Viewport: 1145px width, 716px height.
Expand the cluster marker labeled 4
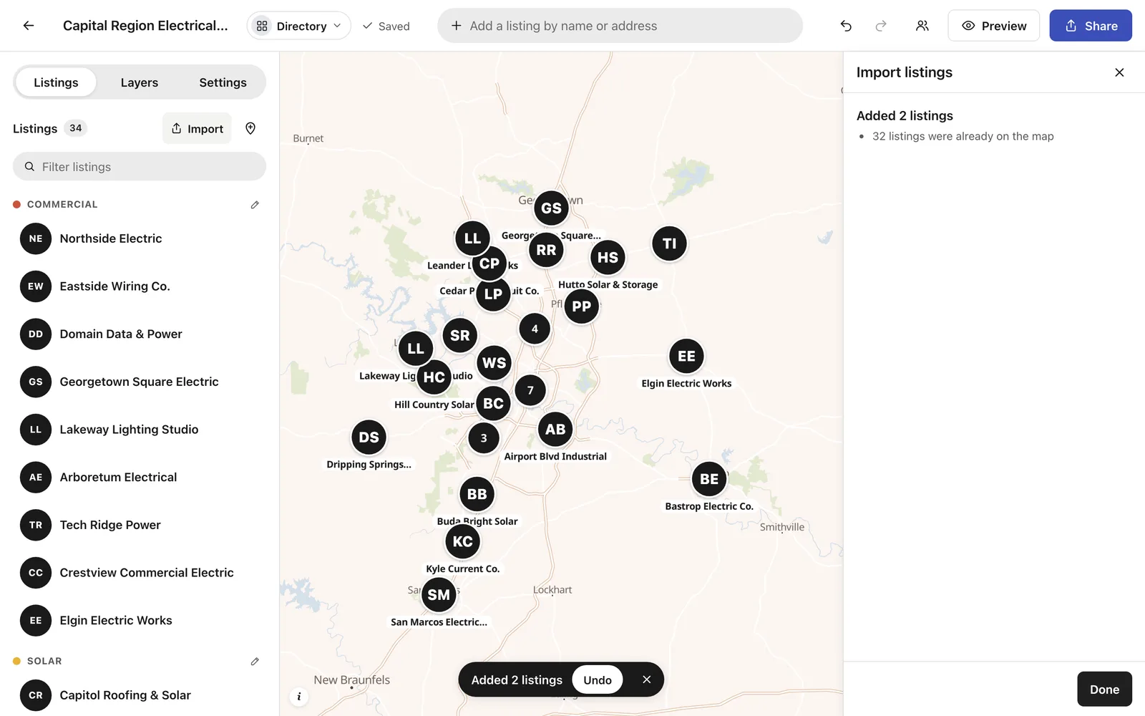pos(535,329)
